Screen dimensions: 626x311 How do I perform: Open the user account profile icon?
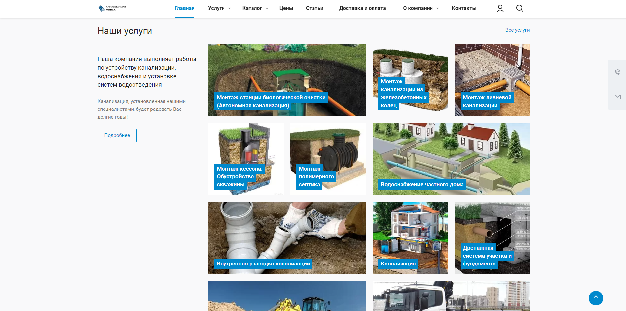(x=500, y=8)
